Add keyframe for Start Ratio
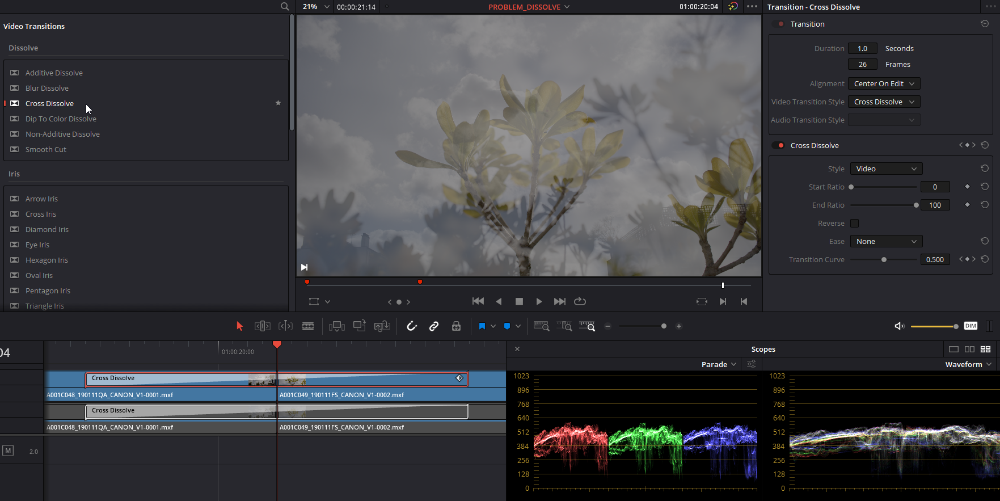Viewport: 1000px width, 501px height. 967,187
